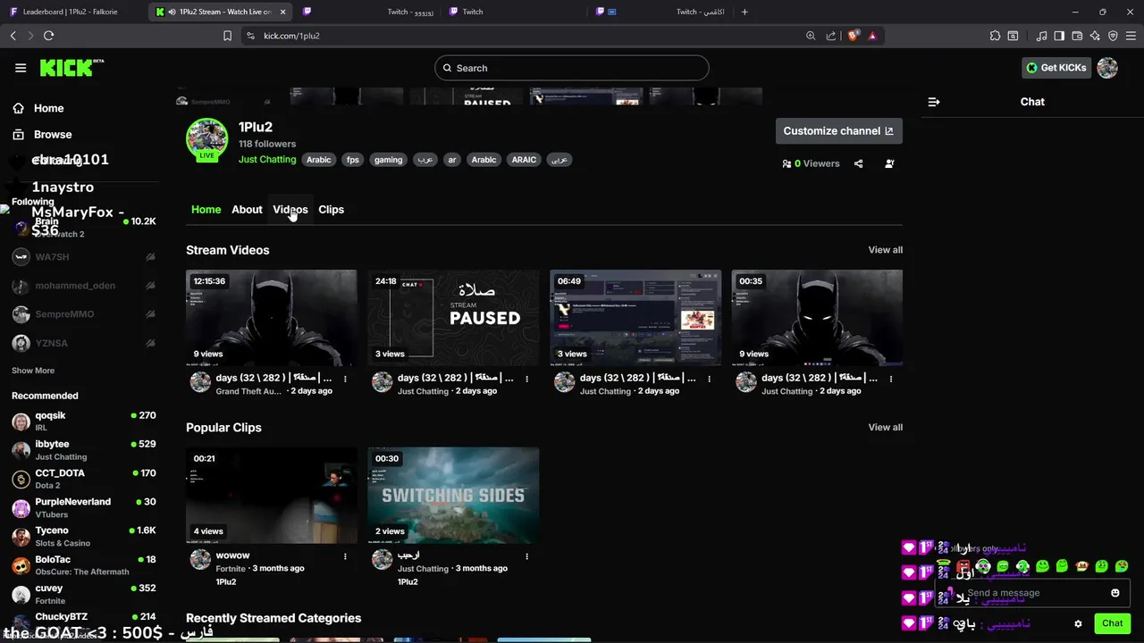
Task: Open the 12:15:36 stream video thumbnail
Action: click(272, 318)
